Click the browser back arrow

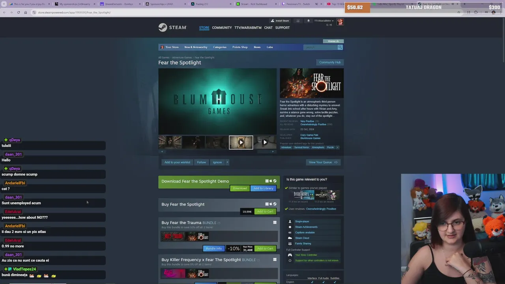4,12
